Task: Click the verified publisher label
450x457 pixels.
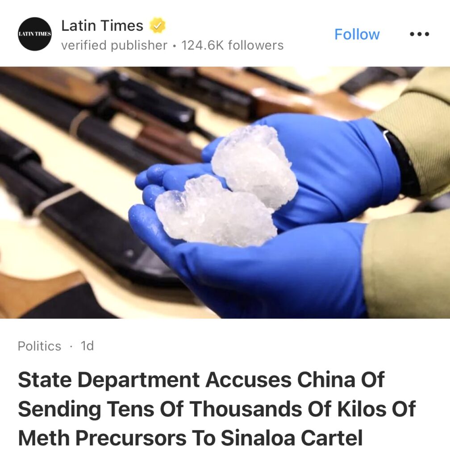Action: (114, 45)
